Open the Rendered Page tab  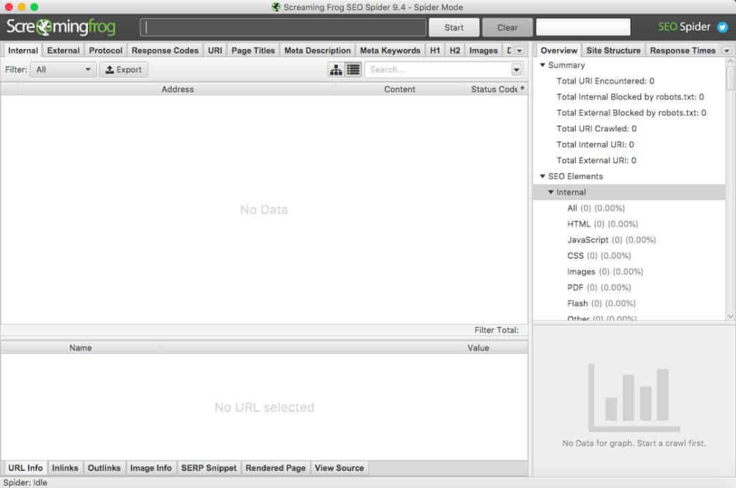coord(275,468)
